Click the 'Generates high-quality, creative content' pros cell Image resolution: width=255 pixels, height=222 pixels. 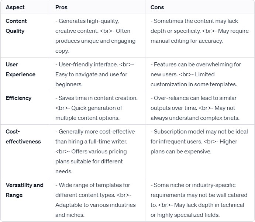[x=97, y=36]
